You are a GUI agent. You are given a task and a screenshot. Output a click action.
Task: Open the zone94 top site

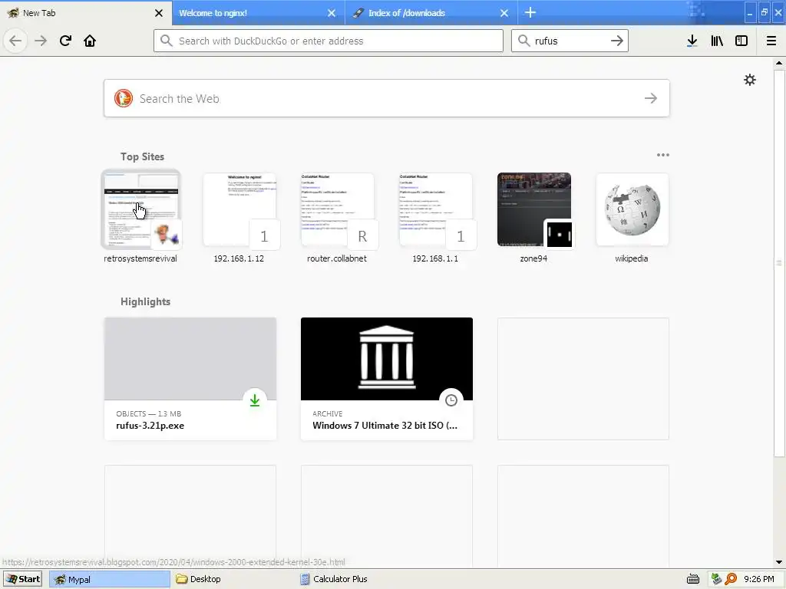coord(533,216)
